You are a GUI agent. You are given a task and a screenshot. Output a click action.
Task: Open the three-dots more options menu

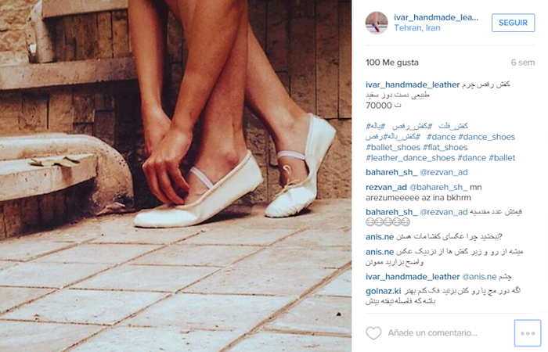point(528,333)
